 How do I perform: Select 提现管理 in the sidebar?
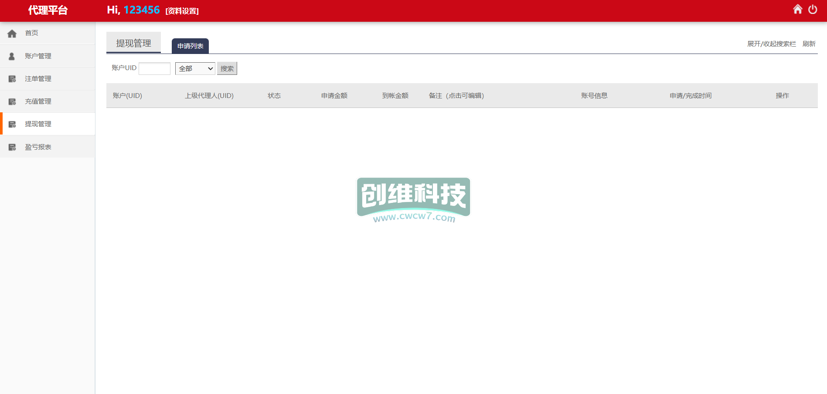click(48, 124)
